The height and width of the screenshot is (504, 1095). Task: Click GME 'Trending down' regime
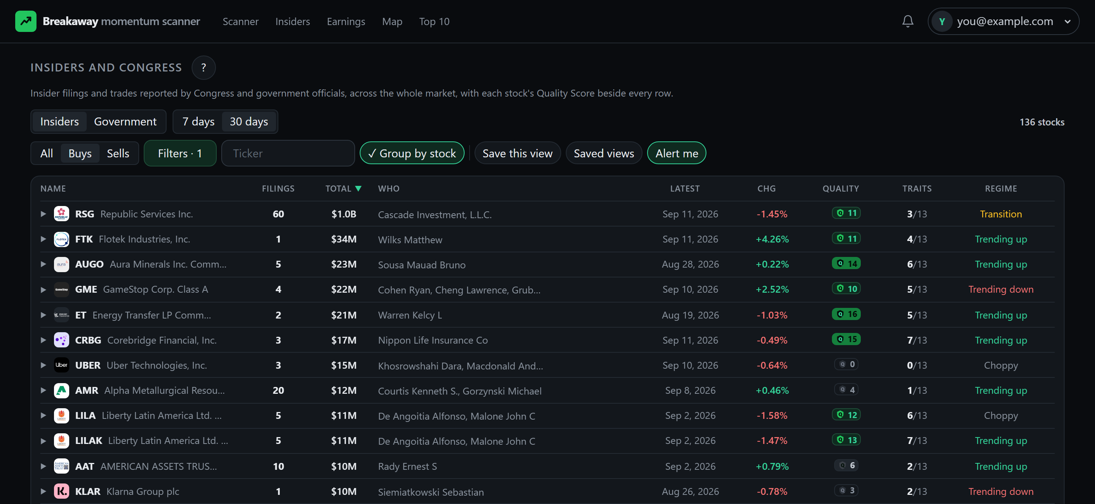[1001, 289]
